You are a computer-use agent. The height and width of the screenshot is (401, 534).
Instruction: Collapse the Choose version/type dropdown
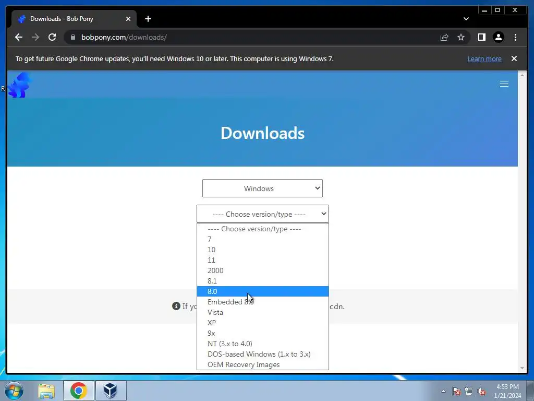[x=263, y=214]
